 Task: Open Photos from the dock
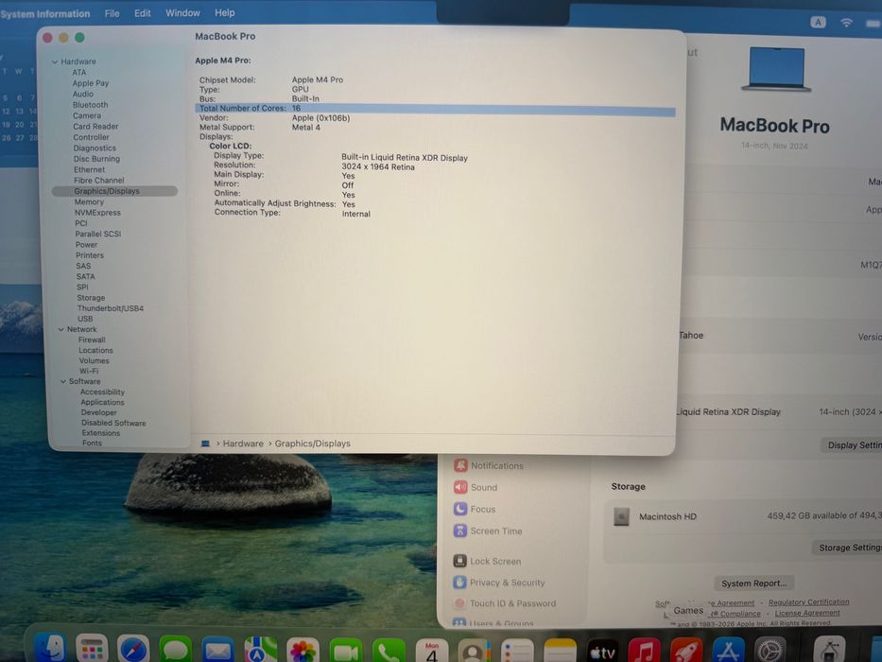coord(303,652)
